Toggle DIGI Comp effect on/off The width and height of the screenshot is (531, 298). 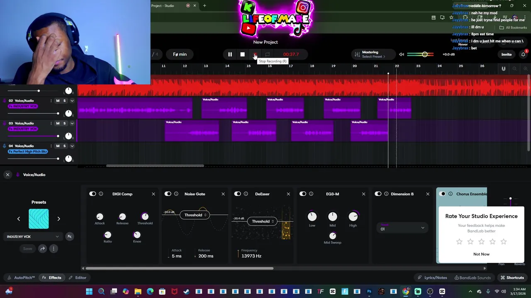(93, 194)
